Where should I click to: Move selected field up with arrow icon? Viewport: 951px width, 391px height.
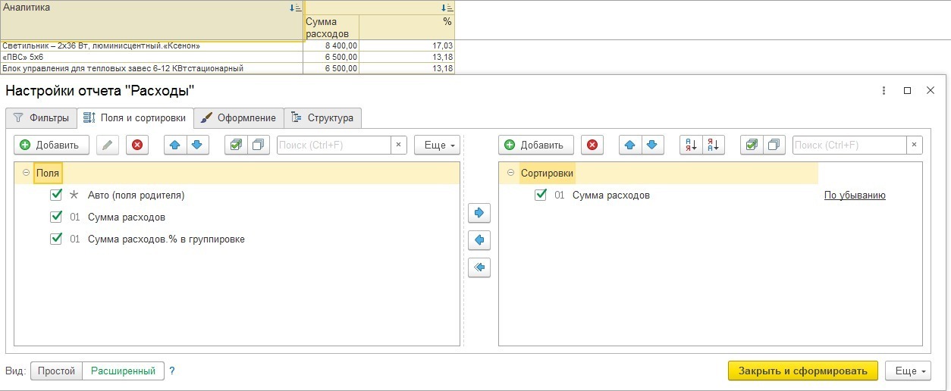pyautogui.click(x=176, y=145)
